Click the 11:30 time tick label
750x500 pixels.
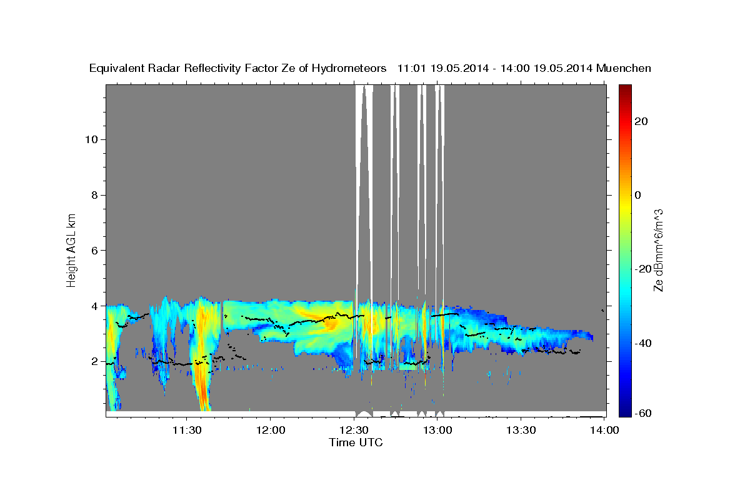pyautogui.click(x=187, y=430)
